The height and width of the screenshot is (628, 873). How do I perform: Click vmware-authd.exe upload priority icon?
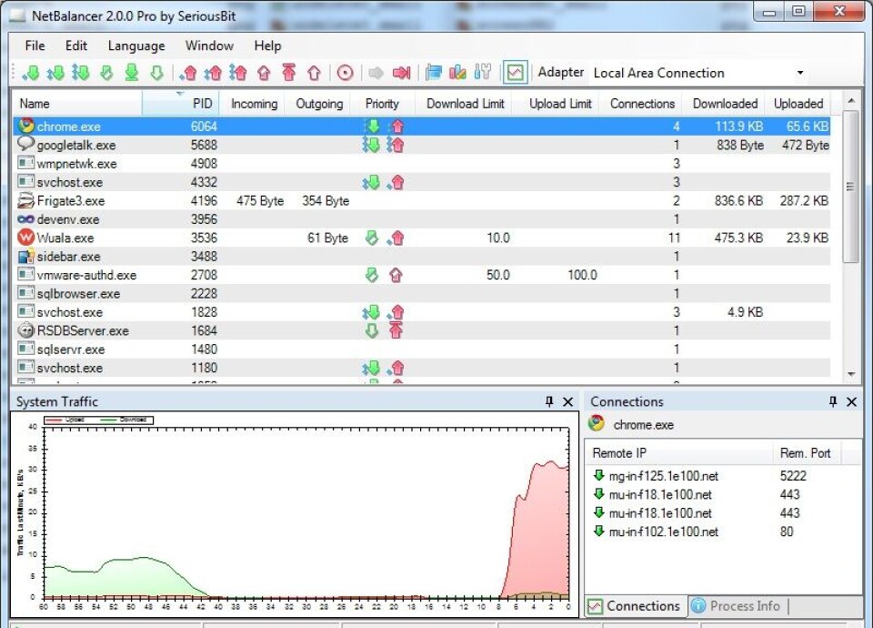pyautogui.click(x=396, y=275)
